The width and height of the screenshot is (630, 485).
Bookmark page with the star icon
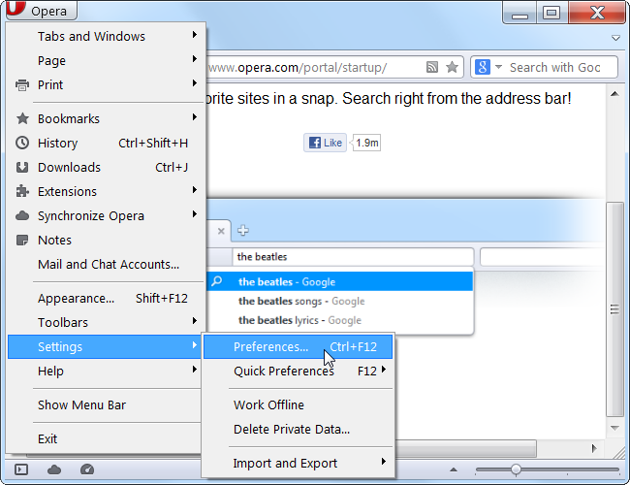[x=452, y=67]
